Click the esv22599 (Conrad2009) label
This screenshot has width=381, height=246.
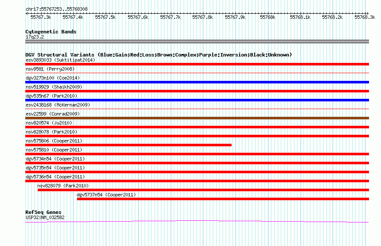click(53, 114)
